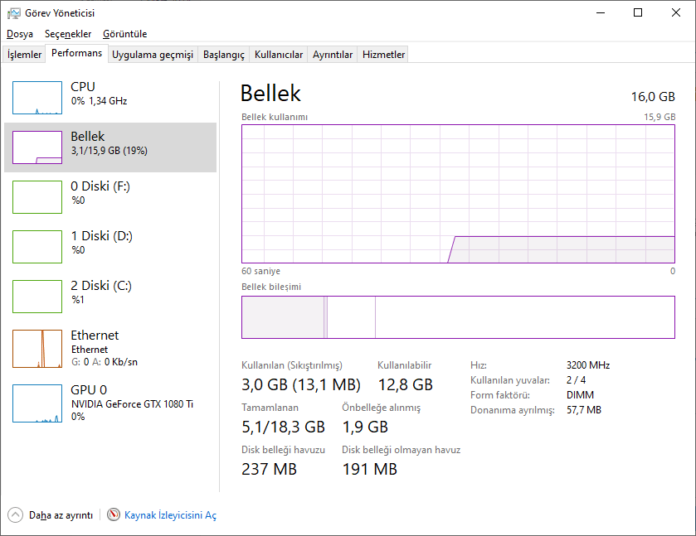Open the Seçenekler menu

coord(68,34)
